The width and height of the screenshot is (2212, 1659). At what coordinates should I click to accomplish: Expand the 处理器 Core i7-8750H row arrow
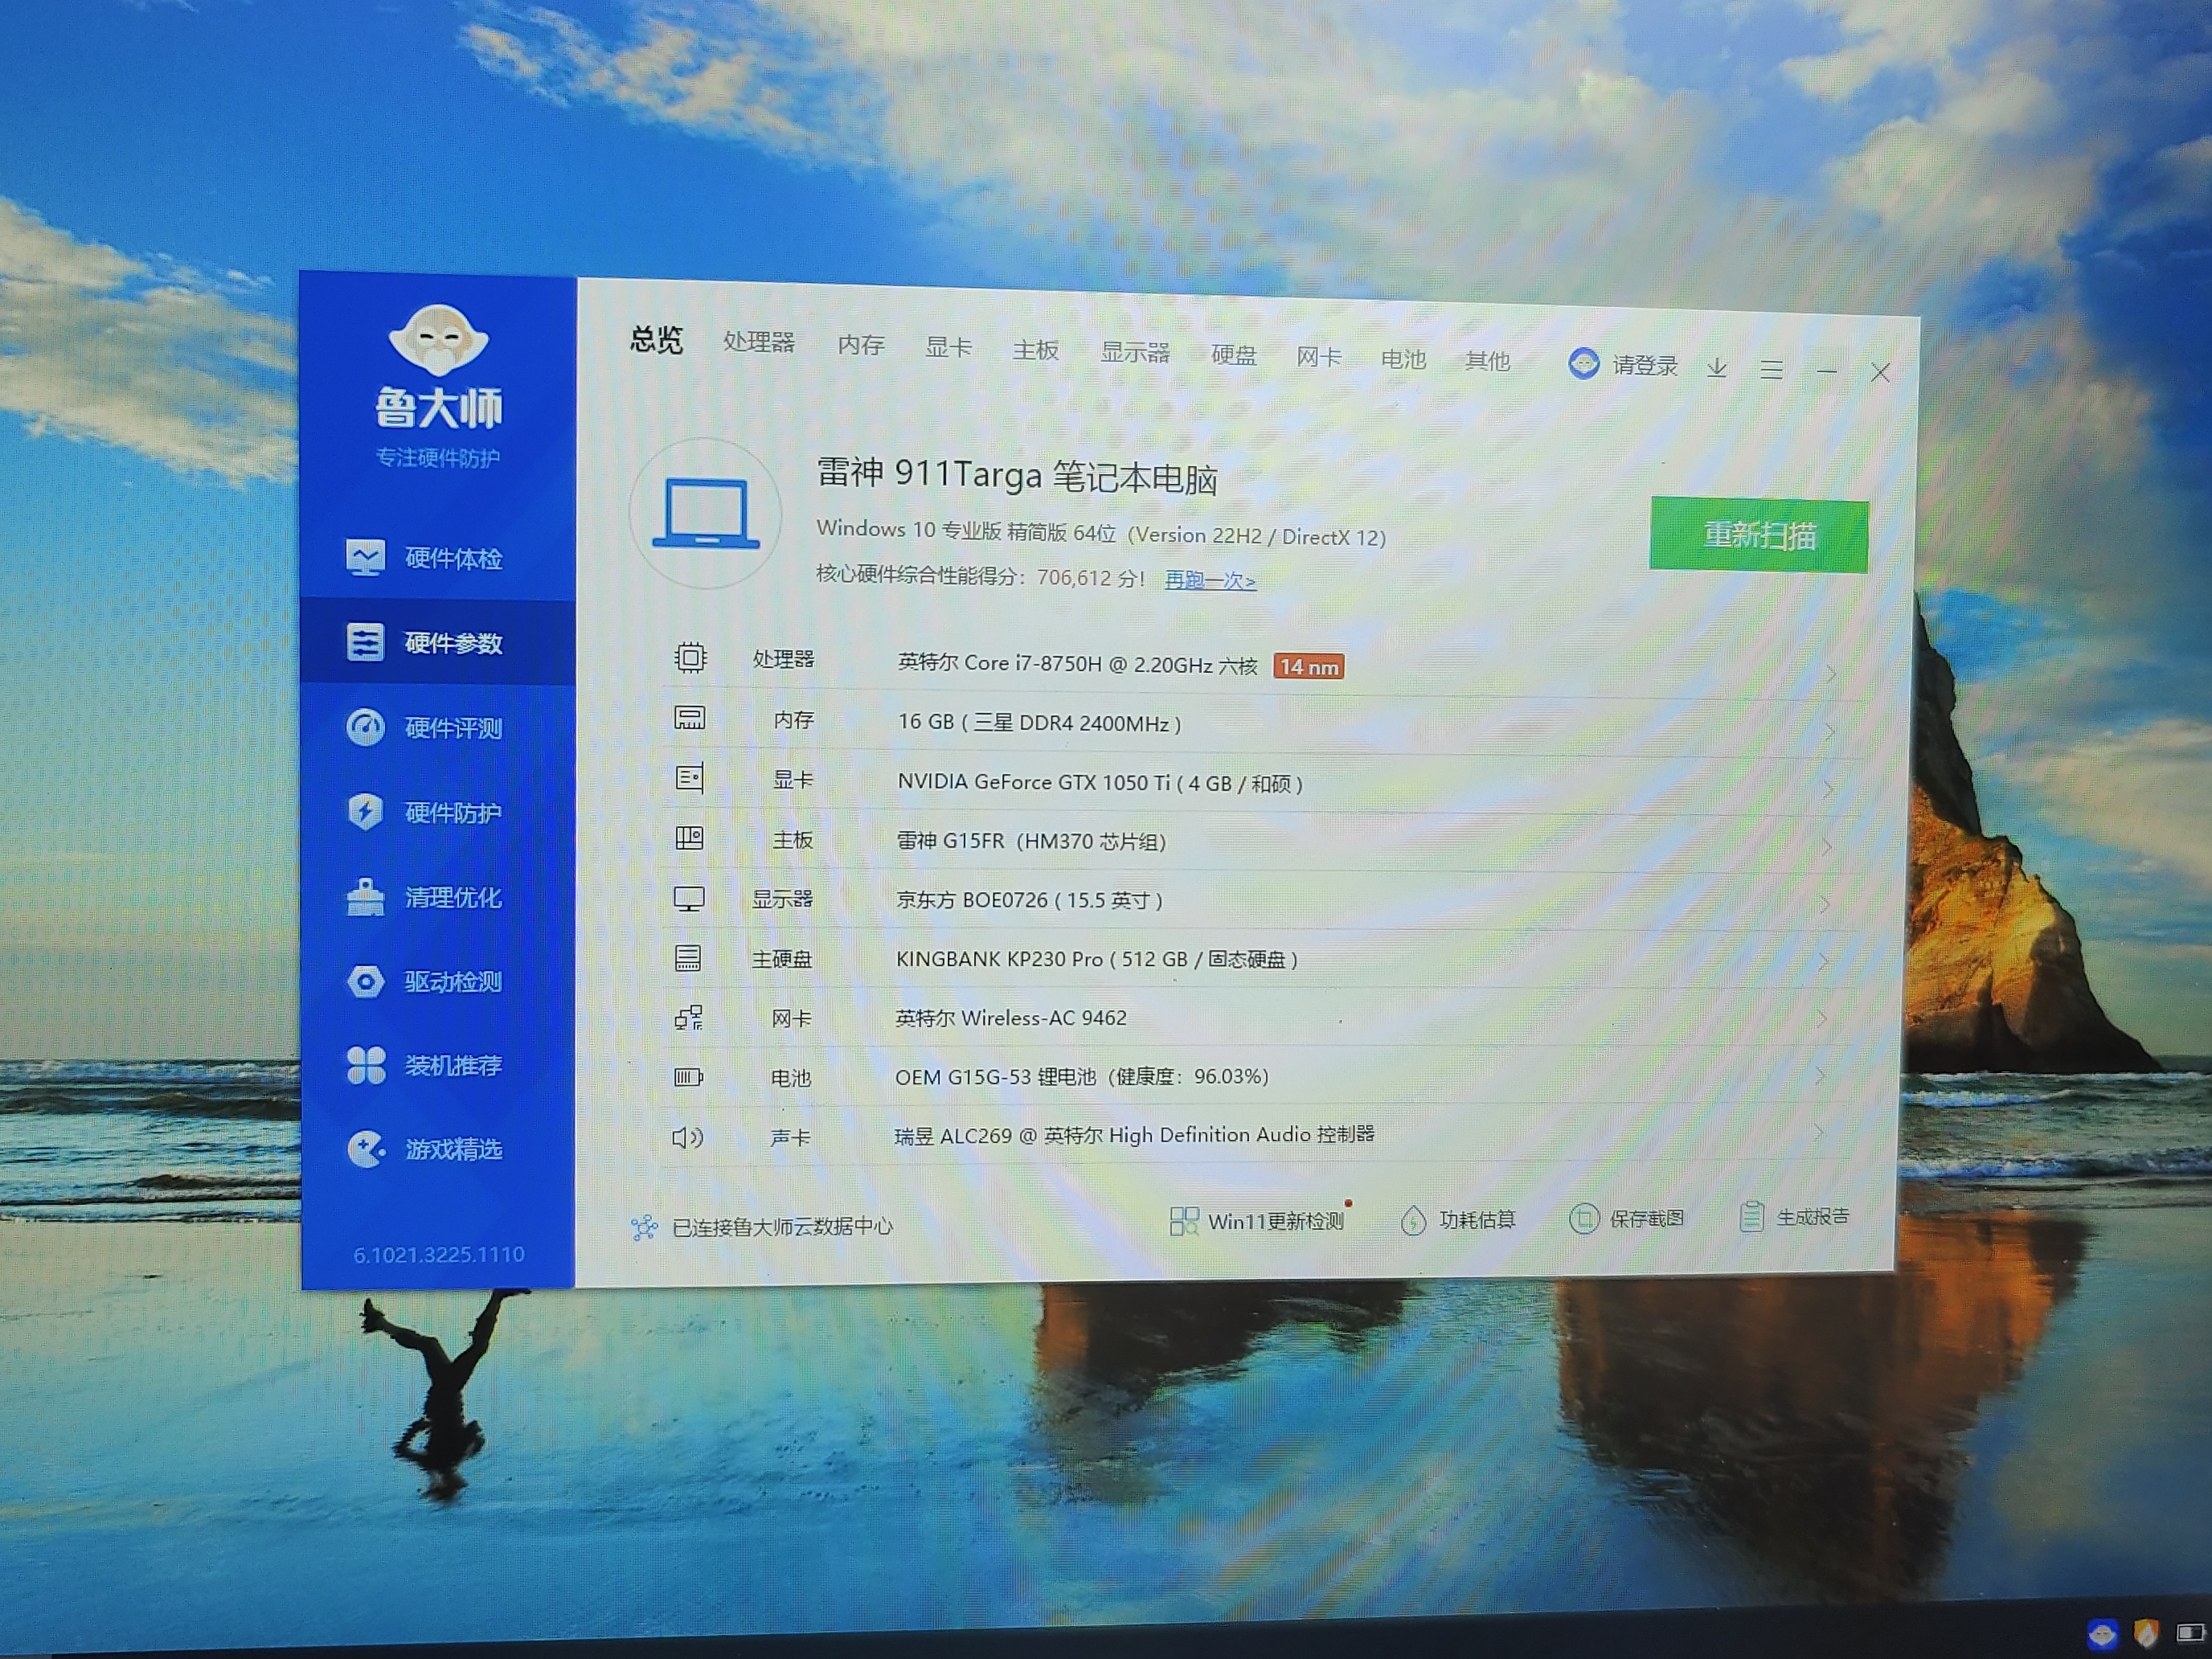1830,674
